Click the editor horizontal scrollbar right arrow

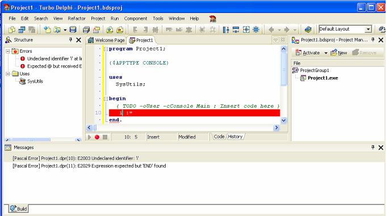276,128
